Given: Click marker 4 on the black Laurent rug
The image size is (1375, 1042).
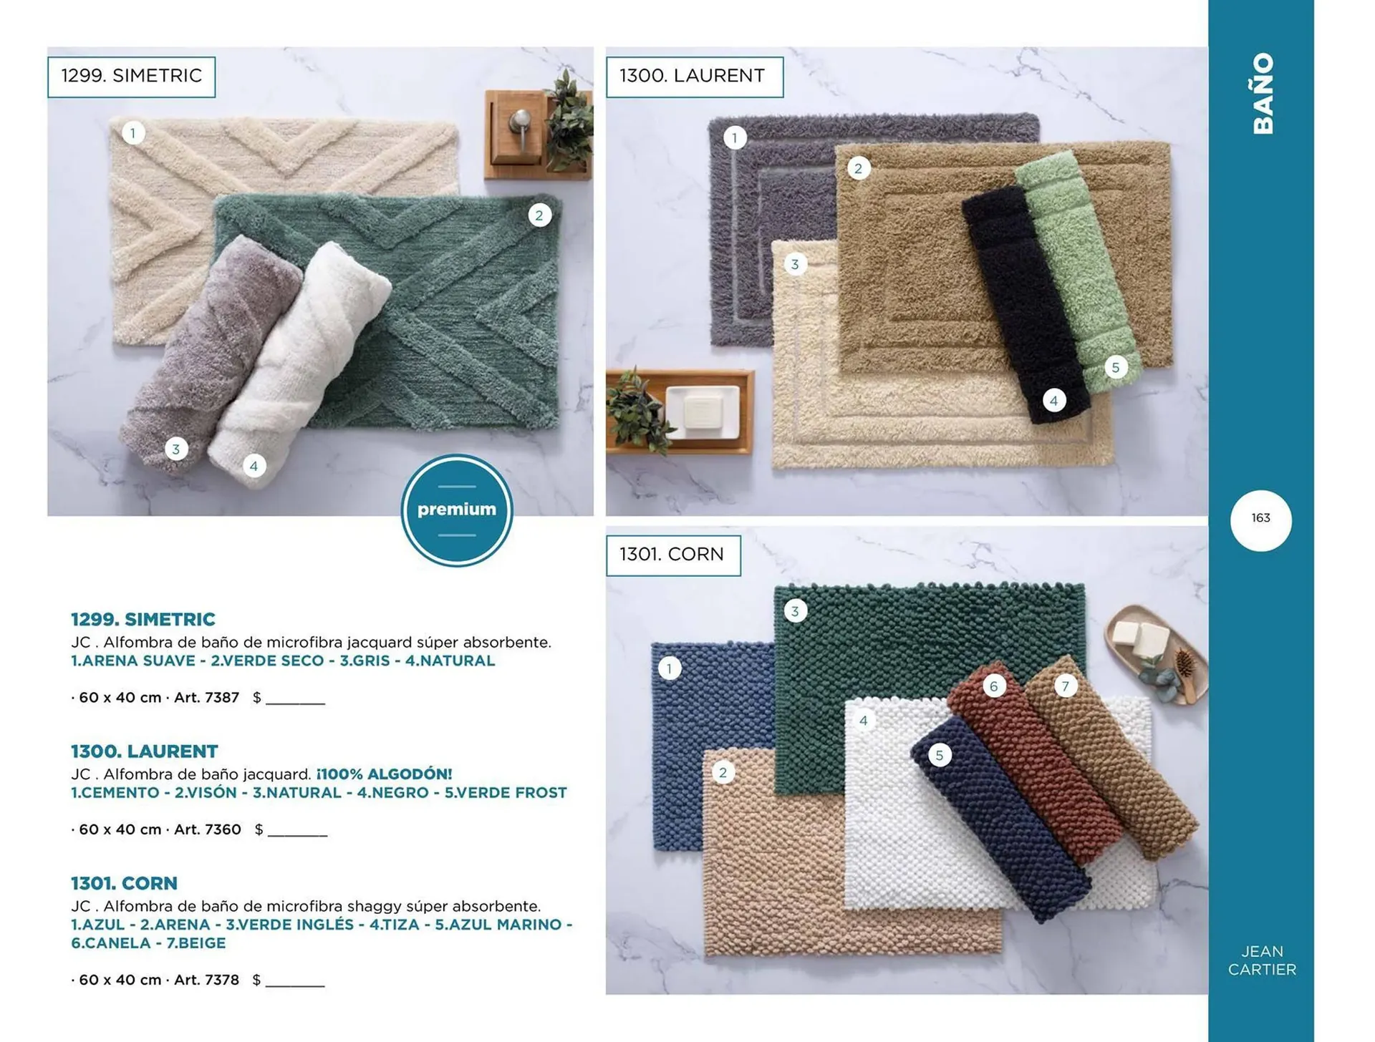Looking at the screenshot, I should [x=1053, y=401].
